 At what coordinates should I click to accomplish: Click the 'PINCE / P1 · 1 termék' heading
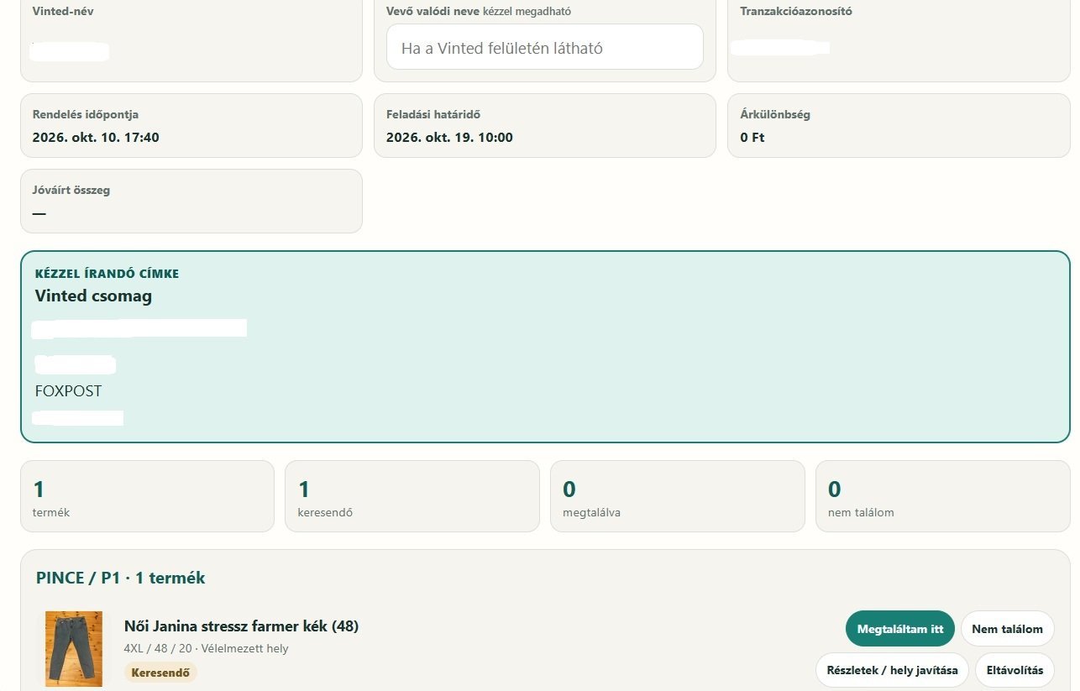point(120,578)
